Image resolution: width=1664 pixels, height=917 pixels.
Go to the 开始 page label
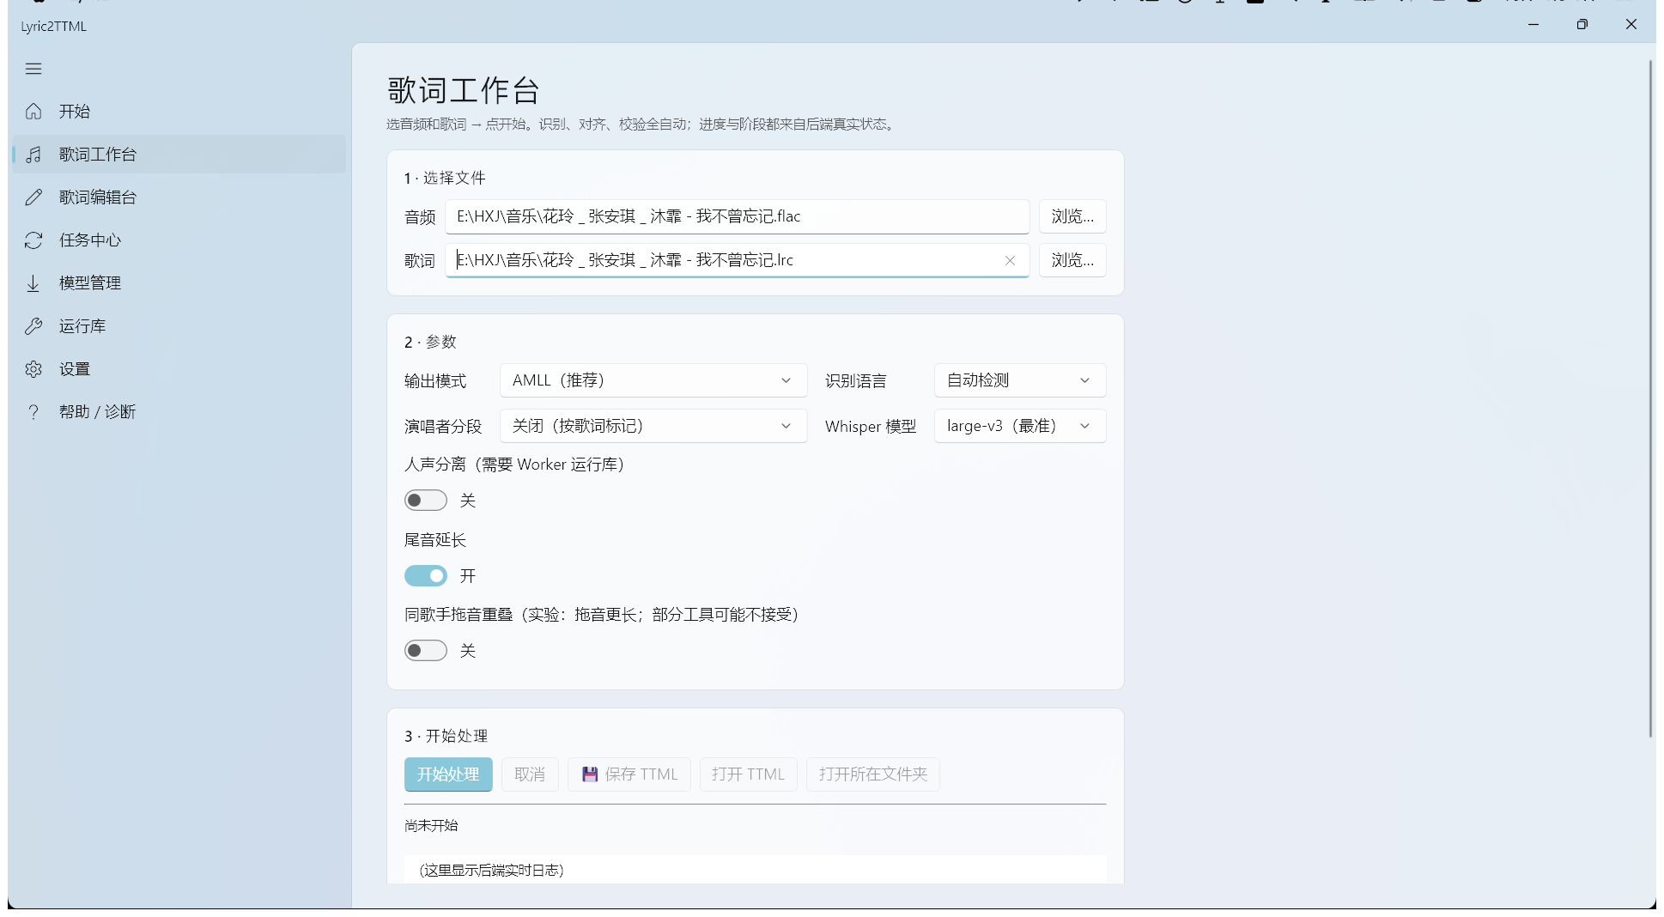(x=75, y=112)
